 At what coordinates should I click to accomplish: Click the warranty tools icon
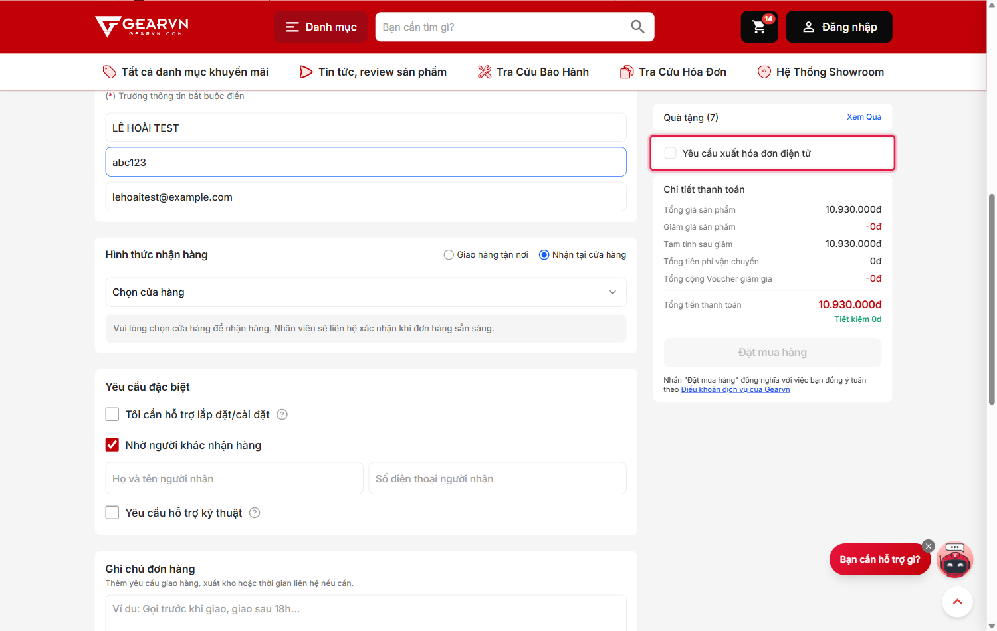(x=485, y=72)
